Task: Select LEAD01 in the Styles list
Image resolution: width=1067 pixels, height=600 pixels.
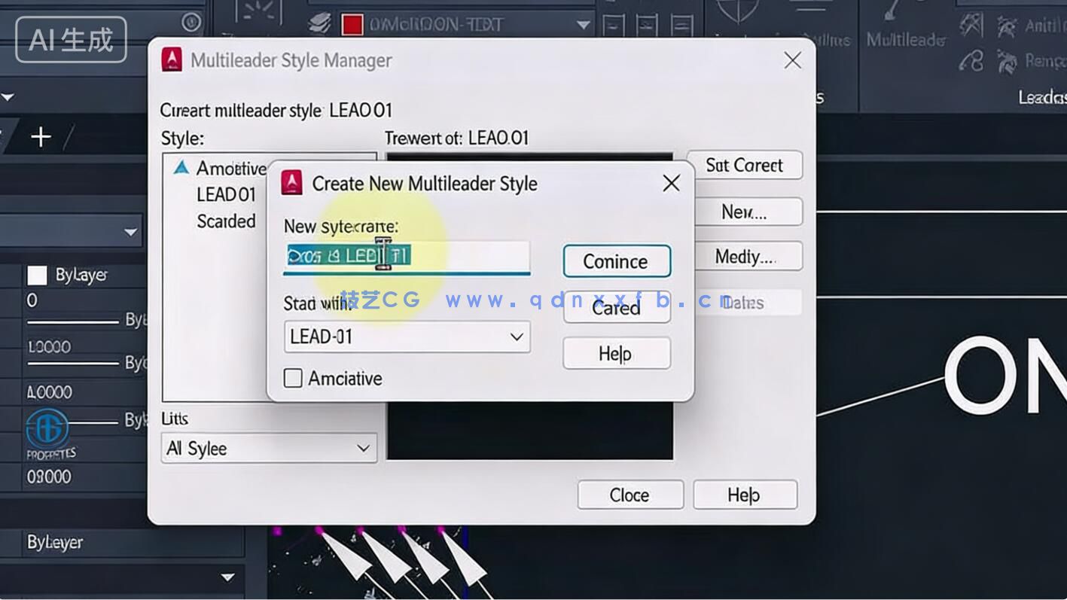Action: coord(226,194)
